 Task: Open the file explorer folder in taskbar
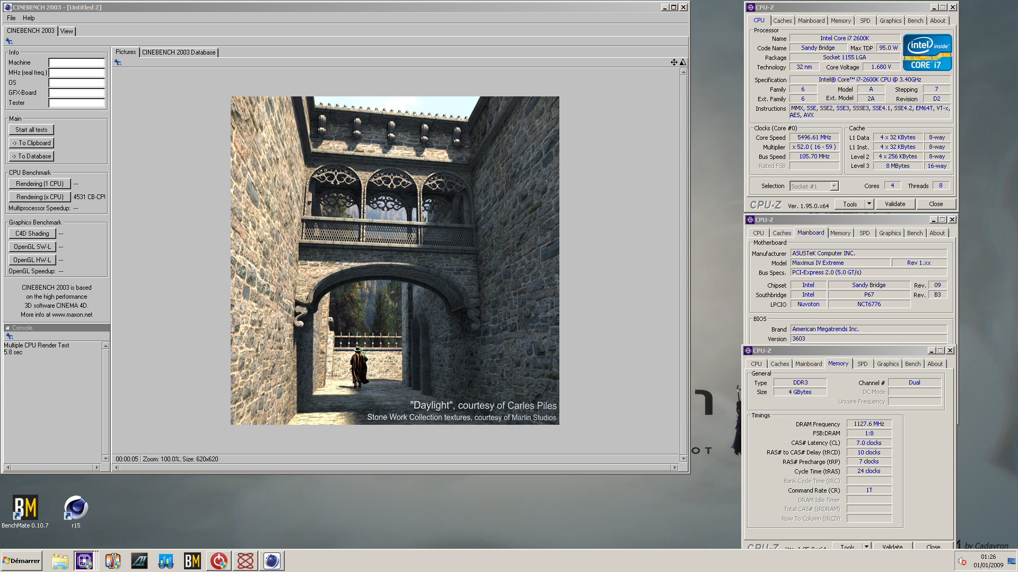click(x=60, y=561)
